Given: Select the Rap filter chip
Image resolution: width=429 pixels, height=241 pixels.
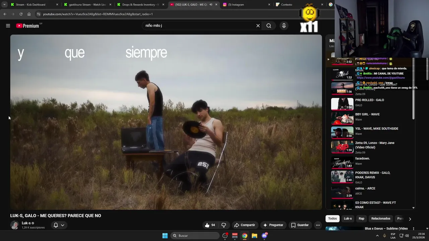Looking at the screenshot, I should [361, 219].
